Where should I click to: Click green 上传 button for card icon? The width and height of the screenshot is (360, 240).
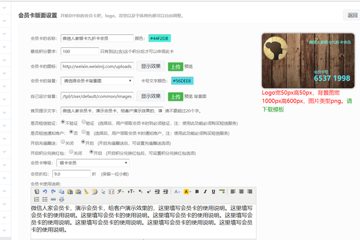click(x=176, y=67)
